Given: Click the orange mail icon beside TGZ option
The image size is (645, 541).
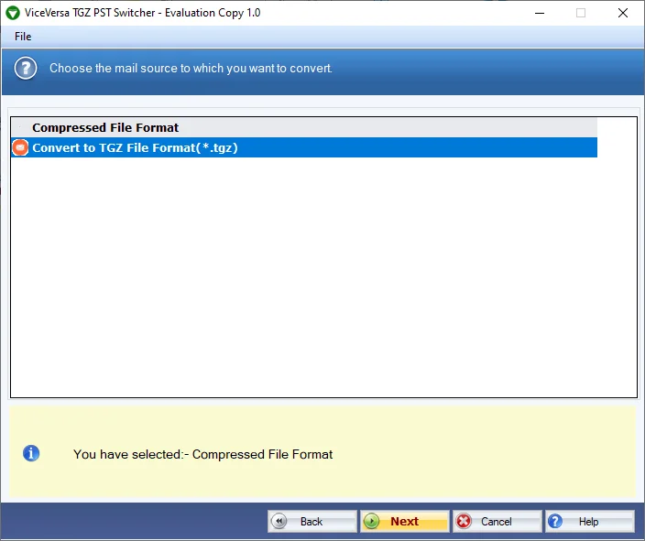Looking at the screenshot, I should click(20, 147).
